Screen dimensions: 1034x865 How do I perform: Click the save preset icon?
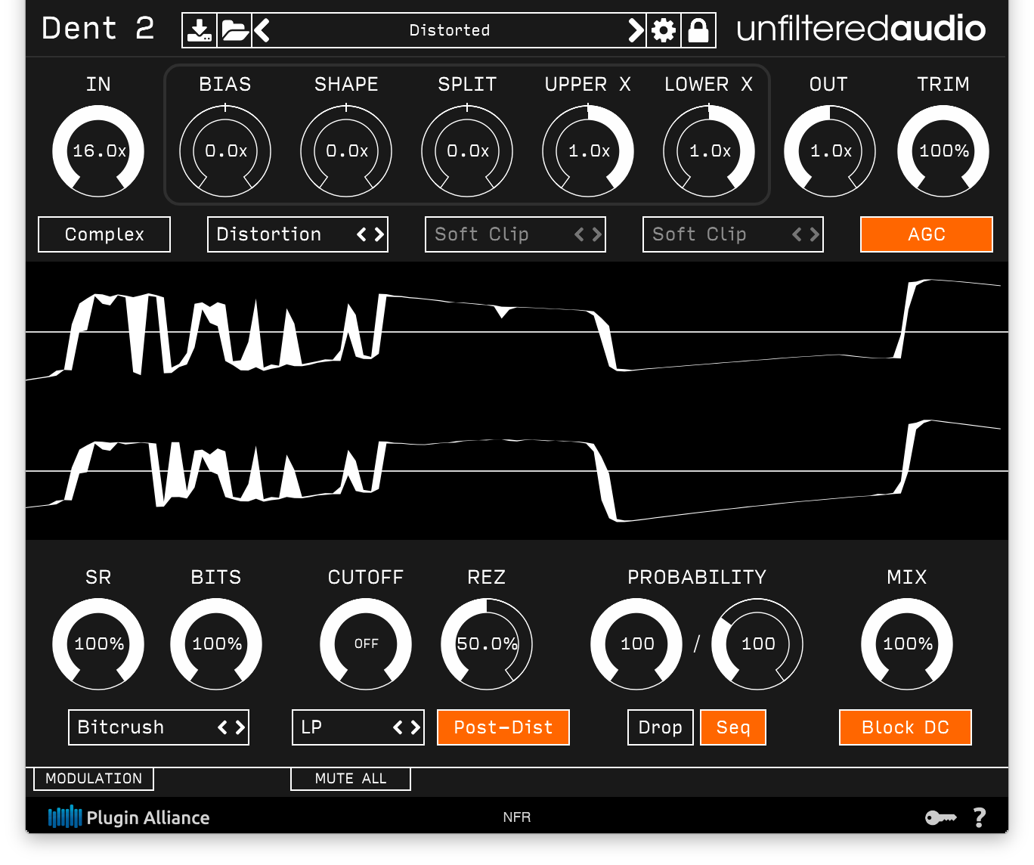tap(199, 29)
